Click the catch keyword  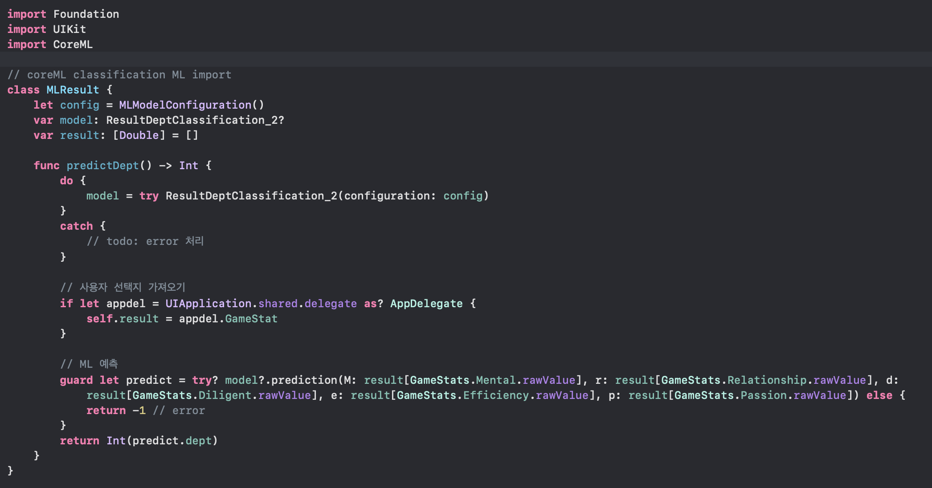pyautogui.click(x=76, y=226)
